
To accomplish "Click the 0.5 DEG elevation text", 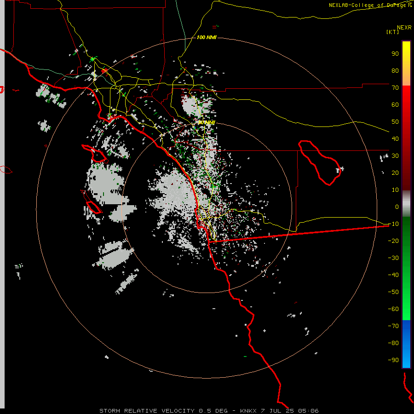I will pyautogui.click(x=213, y=411).
